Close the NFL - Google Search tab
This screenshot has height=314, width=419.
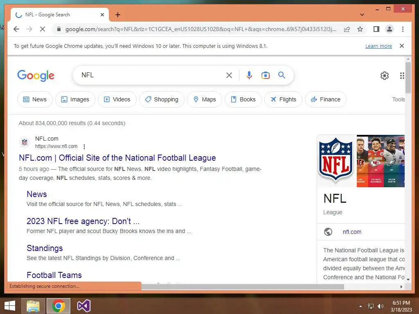click(102, 15)
